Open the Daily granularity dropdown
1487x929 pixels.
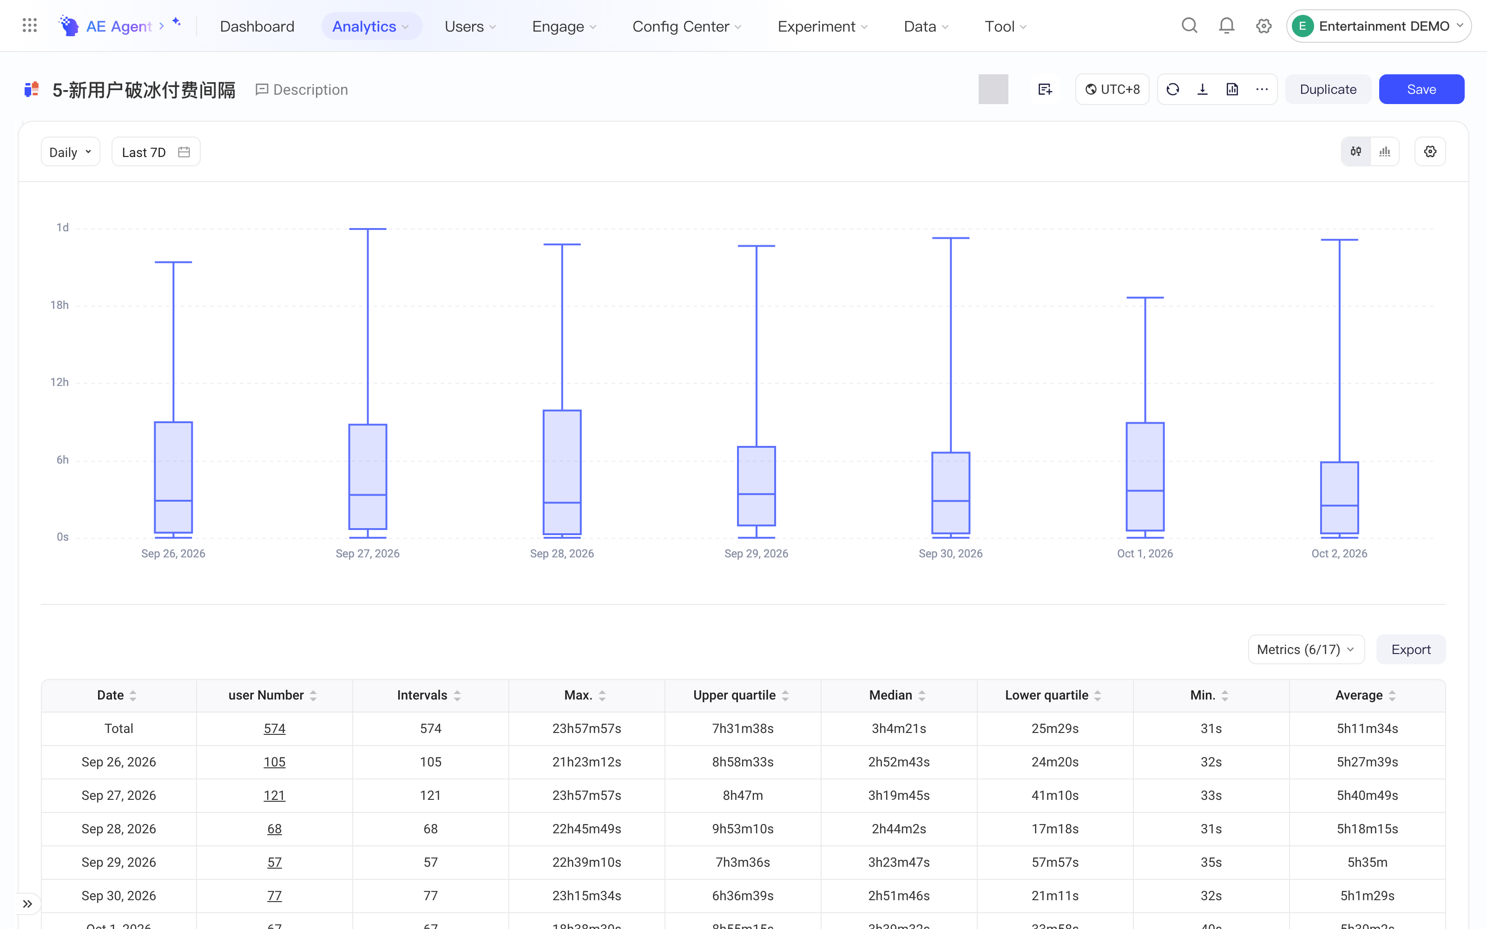(71, 152)
